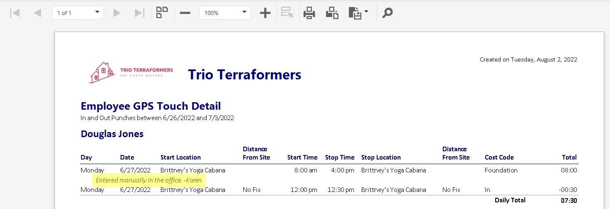Print the entire report
The height and width of the screenshot is (209, 610).
309,13
